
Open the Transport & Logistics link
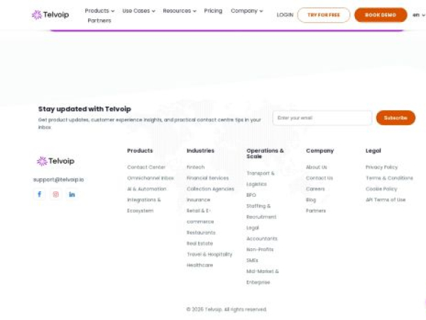[261, 178]
